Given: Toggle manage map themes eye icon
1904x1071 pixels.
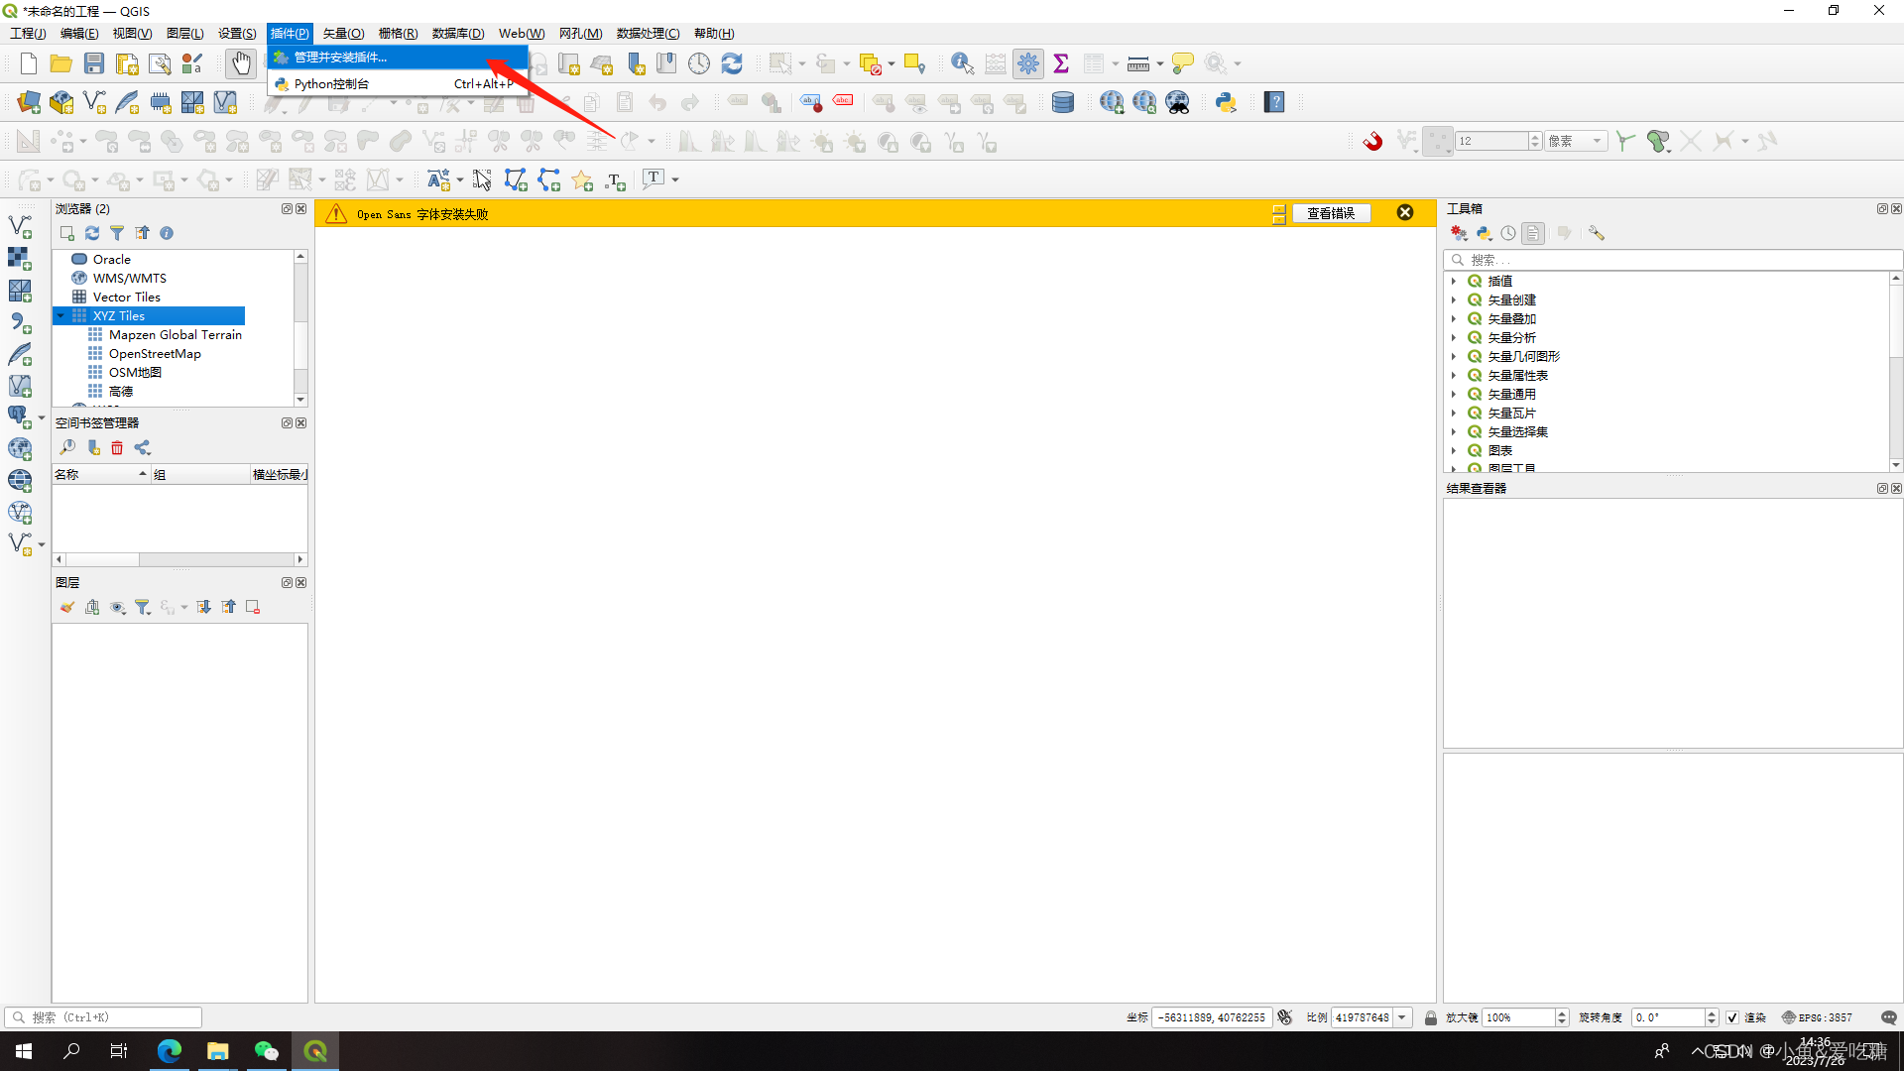Looking at the screenshot, I should (x=118, y=607).
